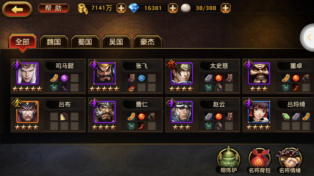Click 赵云 hero portrait
Image resolution: width=314 pixels, height=176 pixels.
point(182,112)
